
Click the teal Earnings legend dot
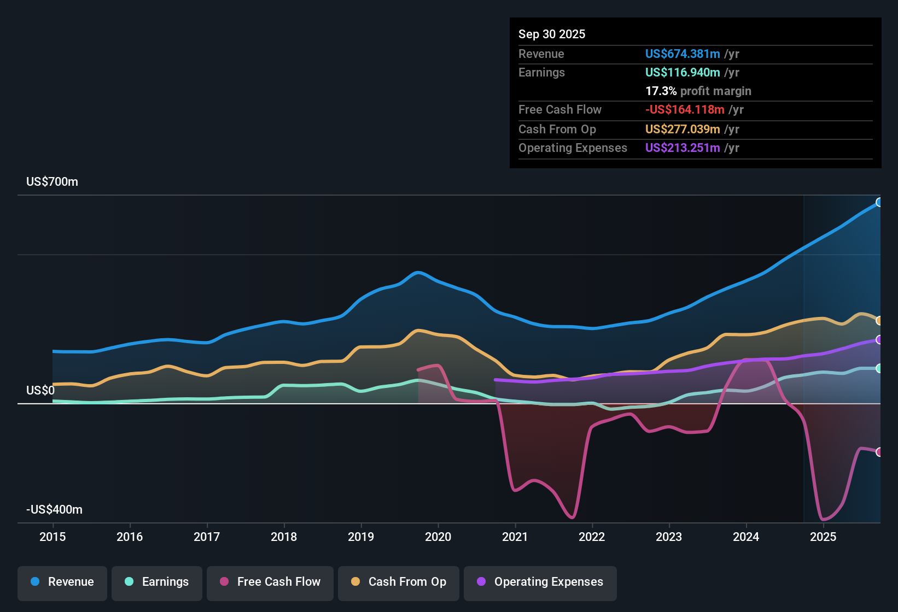(129, 582)
